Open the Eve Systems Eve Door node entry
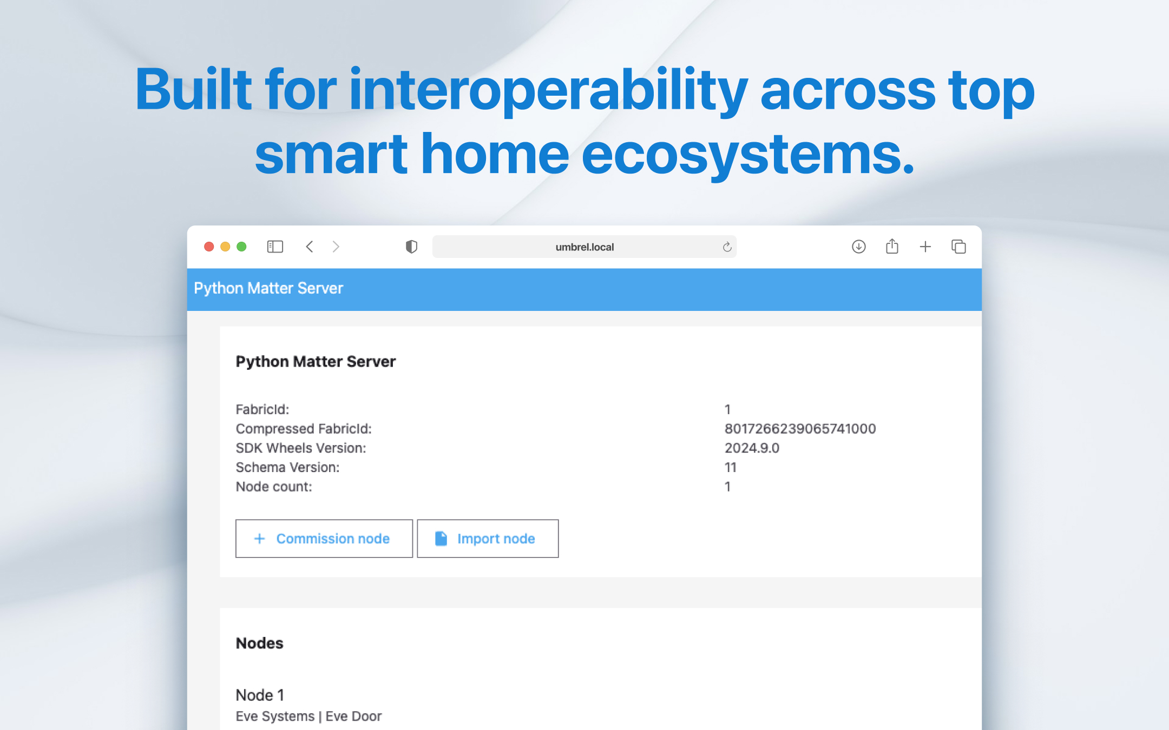Viewport: 1169px width, 730px height. click(x=308, y=715)
